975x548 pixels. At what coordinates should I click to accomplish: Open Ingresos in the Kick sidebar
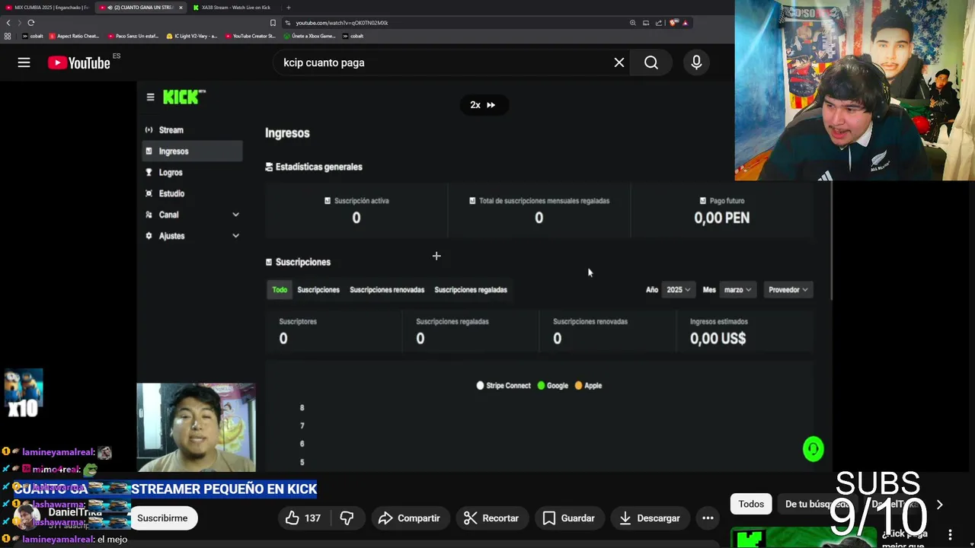[192, 151]
